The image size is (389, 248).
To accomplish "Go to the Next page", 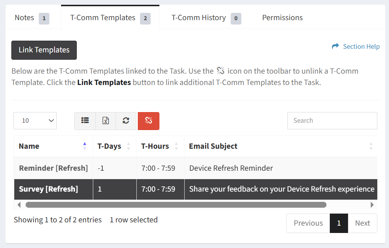I will click(362, 223).
